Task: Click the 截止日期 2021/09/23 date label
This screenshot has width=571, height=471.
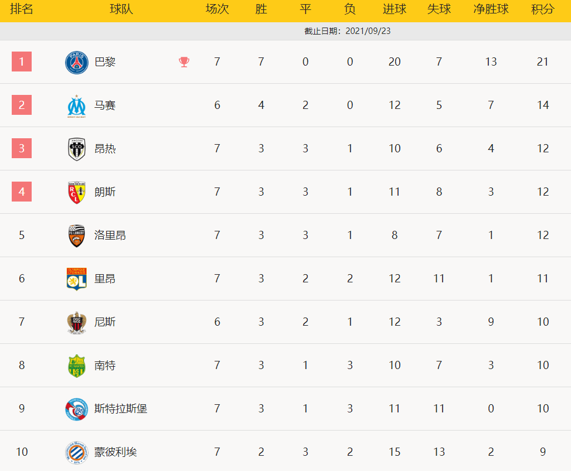Action: [x=348, y=31]
